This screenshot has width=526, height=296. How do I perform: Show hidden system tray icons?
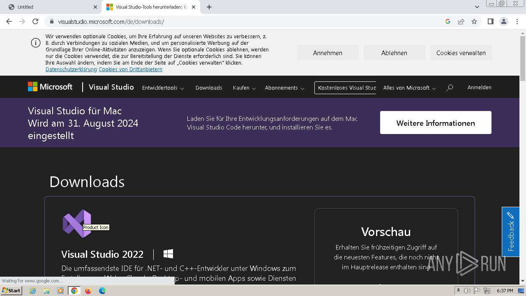click(459, 291)
